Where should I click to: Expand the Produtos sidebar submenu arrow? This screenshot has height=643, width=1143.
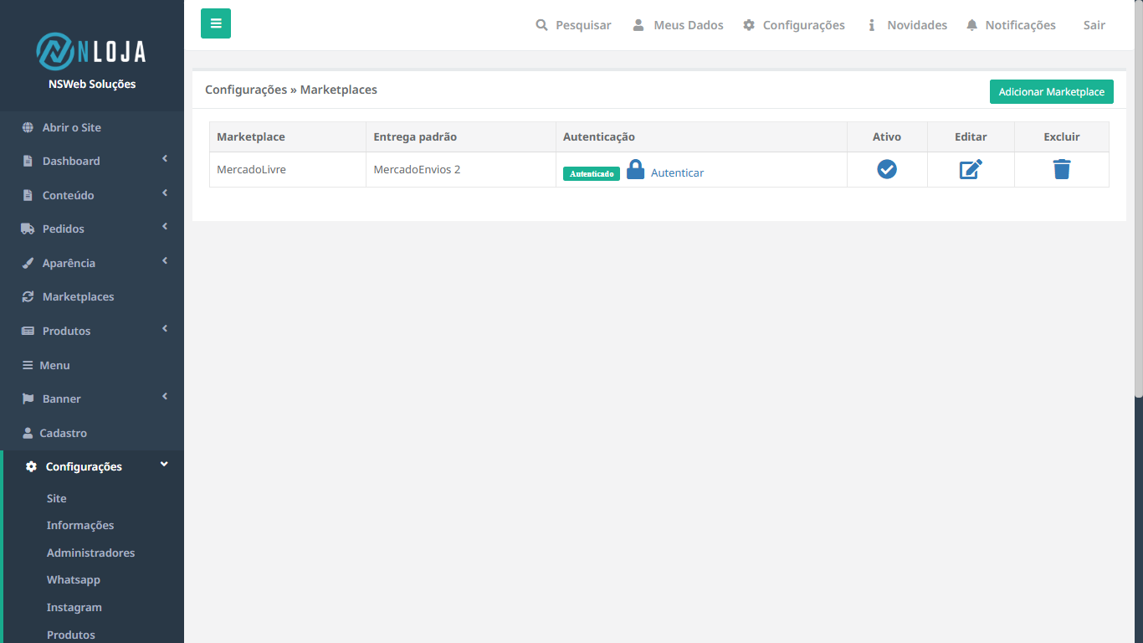165,329
